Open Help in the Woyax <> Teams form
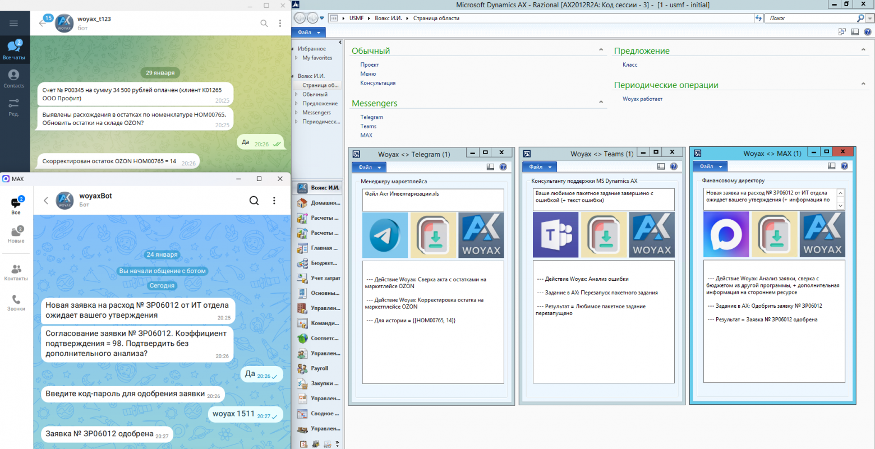The height and width of the screenshot is (449, 875). (674, 166)
